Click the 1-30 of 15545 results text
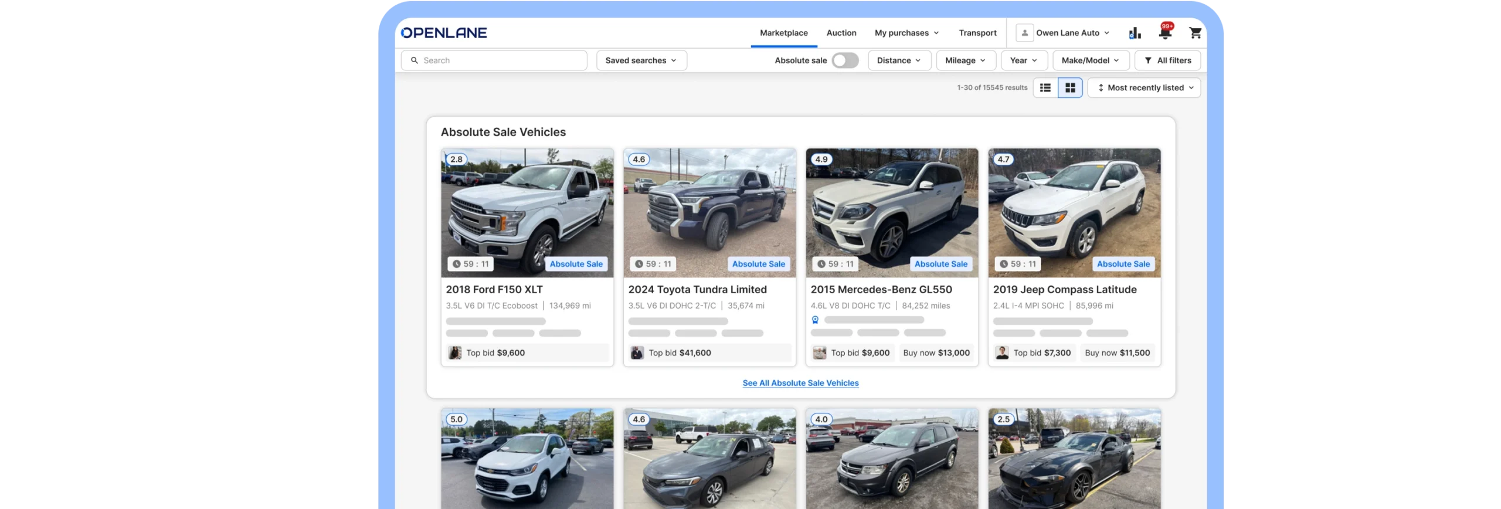The width and height of the screenshot is (1501, 509). 992,88
